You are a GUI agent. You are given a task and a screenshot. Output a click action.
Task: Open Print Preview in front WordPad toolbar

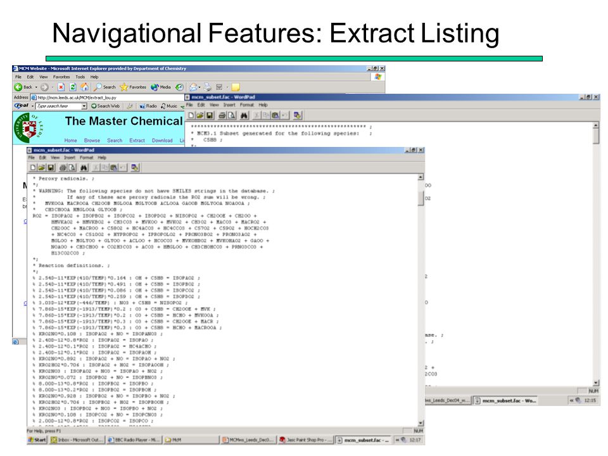tap(72, 167)
